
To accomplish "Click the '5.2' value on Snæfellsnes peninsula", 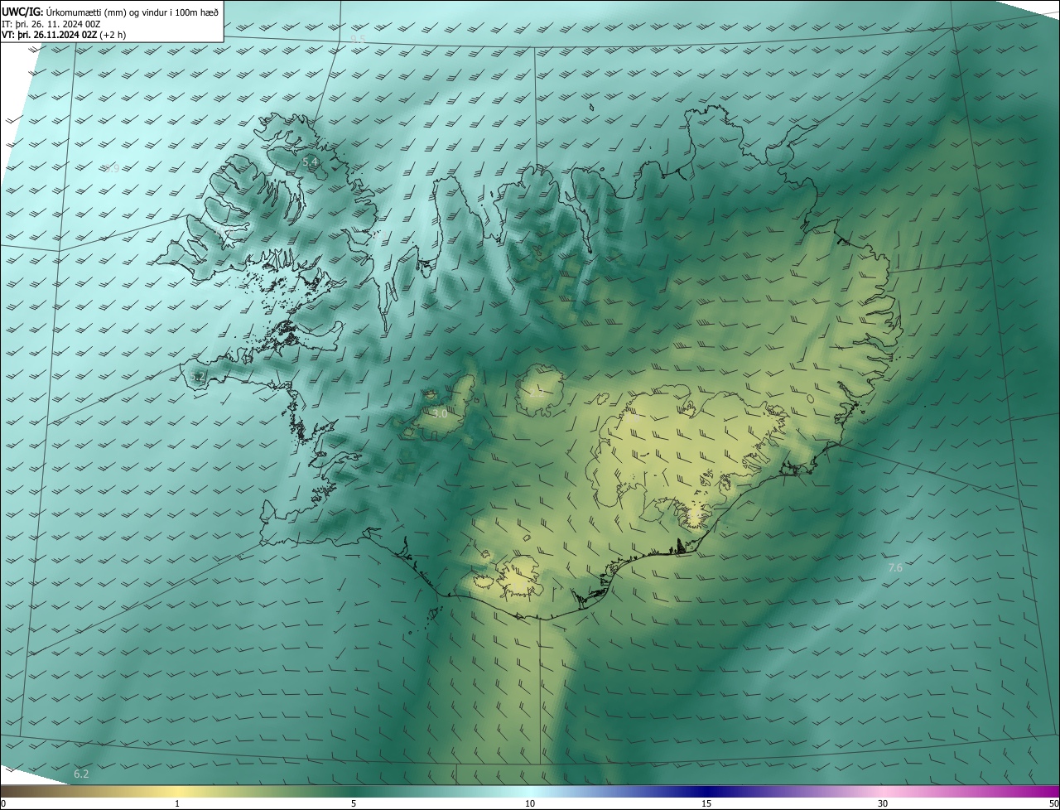I will [x=197, y=376].
